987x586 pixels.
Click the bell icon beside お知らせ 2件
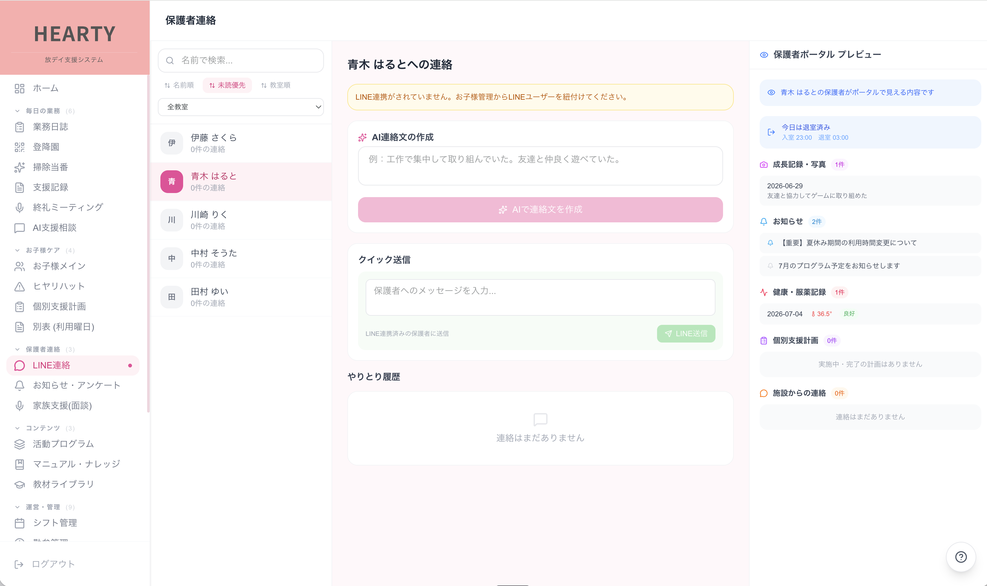tap(763, 221)
